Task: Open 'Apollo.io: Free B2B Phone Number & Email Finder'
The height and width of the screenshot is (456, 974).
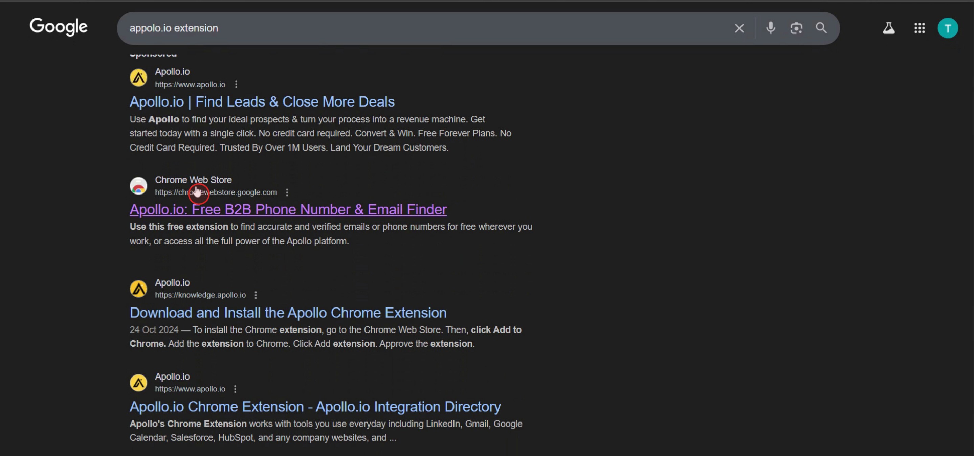Action: pyautogui.click(x=288, y=210)
